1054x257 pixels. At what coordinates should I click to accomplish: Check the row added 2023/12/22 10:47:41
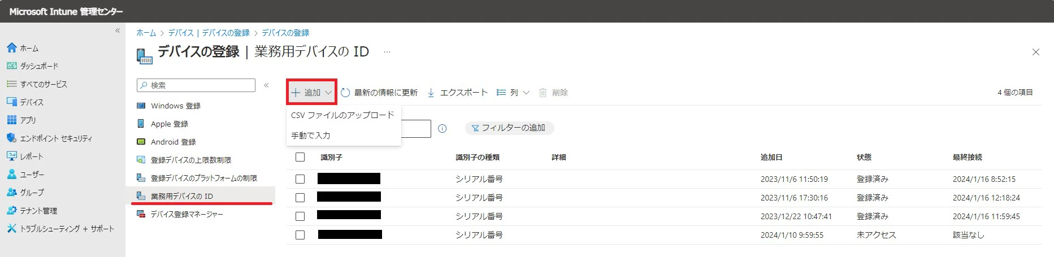[300, 216]
